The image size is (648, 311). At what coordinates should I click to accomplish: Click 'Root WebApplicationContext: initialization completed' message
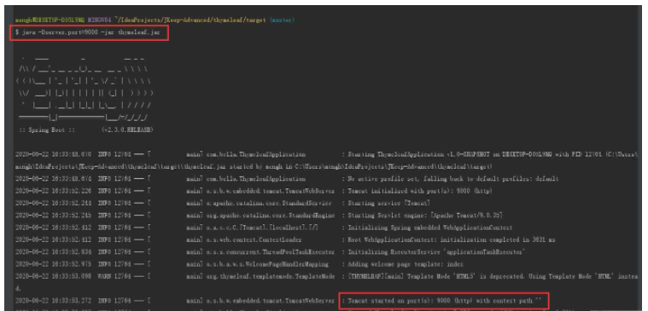[452, 239]
